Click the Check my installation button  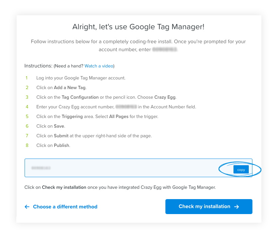point(209,206)
